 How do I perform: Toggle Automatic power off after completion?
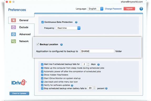click(42, 72)
